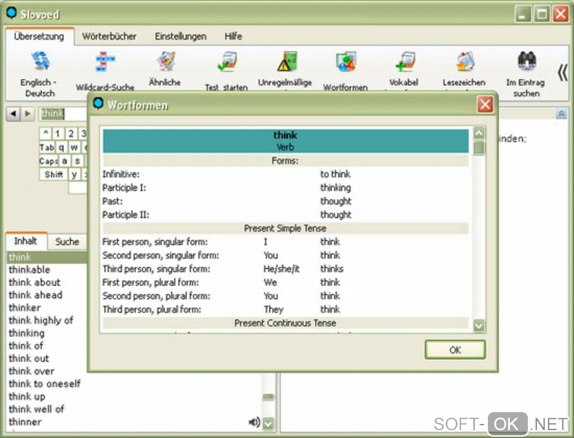Toggle the Shift key on virtual keyboard
Viewport: 574px width, 438px height.
[x=53, y=174]
